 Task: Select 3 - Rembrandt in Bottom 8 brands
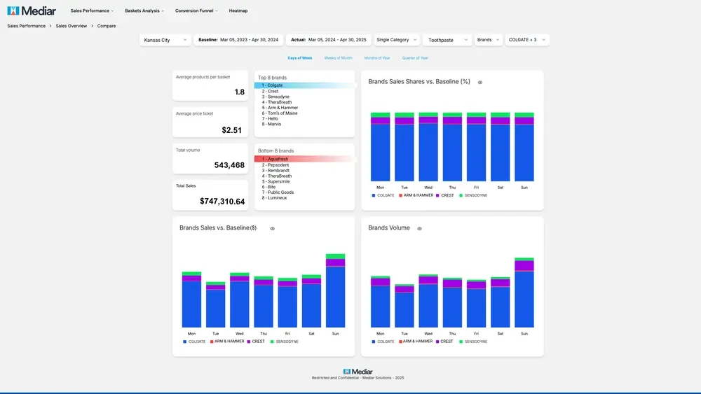[x=275, y=171]
